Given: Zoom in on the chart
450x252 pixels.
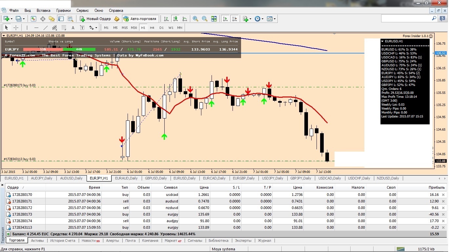Looking at the screenshot, I should 195,19.
